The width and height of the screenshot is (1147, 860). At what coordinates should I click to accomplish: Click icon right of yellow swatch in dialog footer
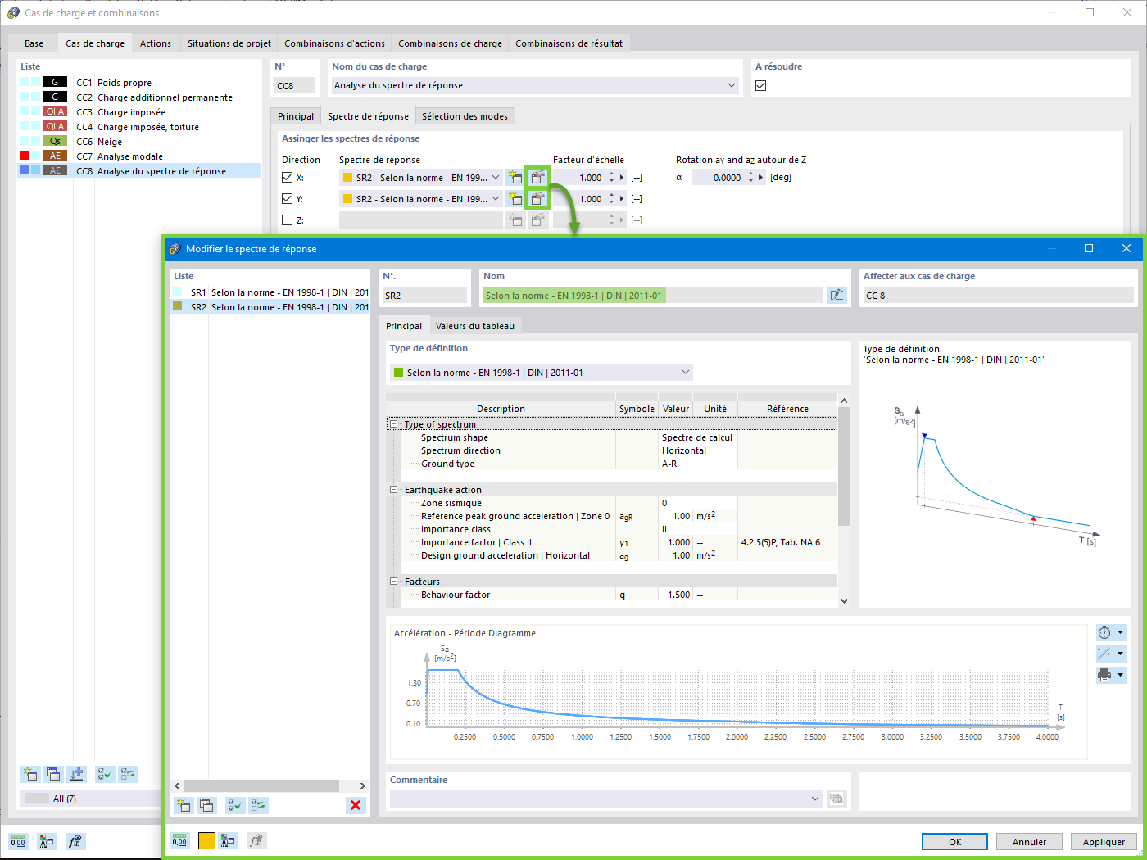click(x=229, y=840)
